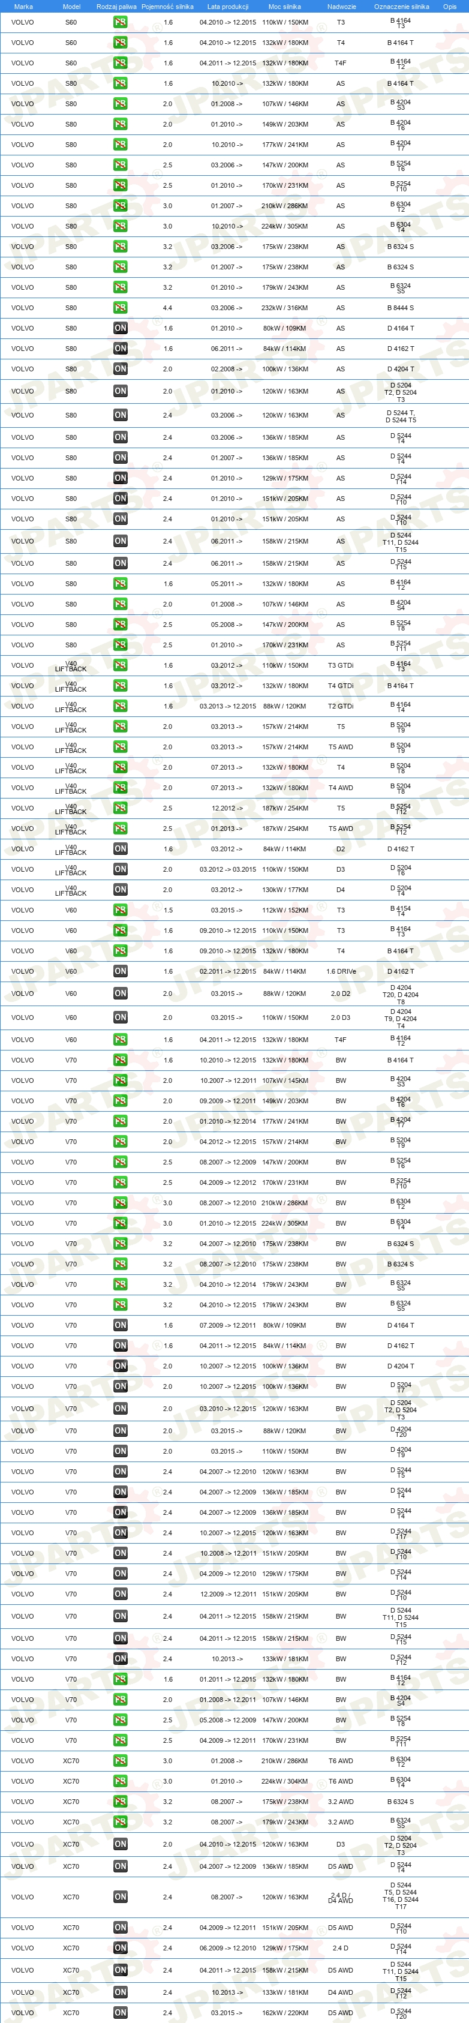Click the B 8444 S engine code
Viewport: 469px width, 2023px height.
pos(401,308)
